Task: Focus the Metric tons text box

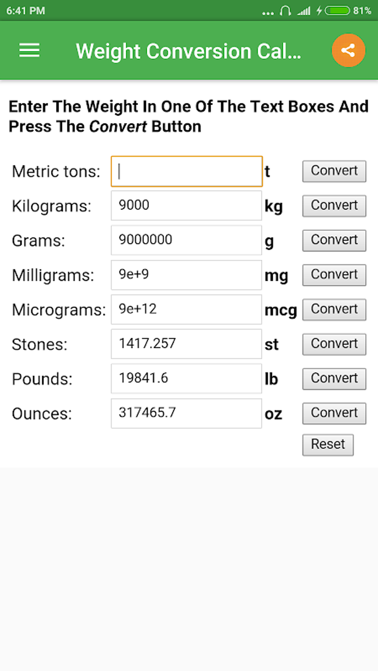Action: (186, 171)
